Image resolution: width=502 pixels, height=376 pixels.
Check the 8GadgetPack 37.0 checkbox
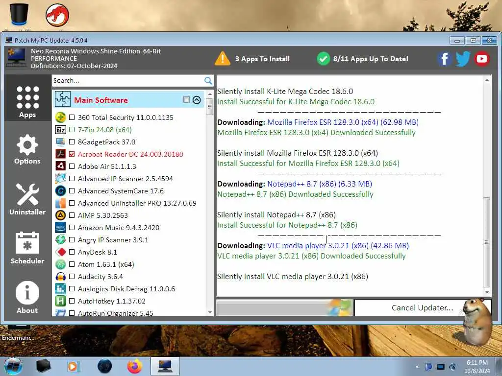pos(72,141)
